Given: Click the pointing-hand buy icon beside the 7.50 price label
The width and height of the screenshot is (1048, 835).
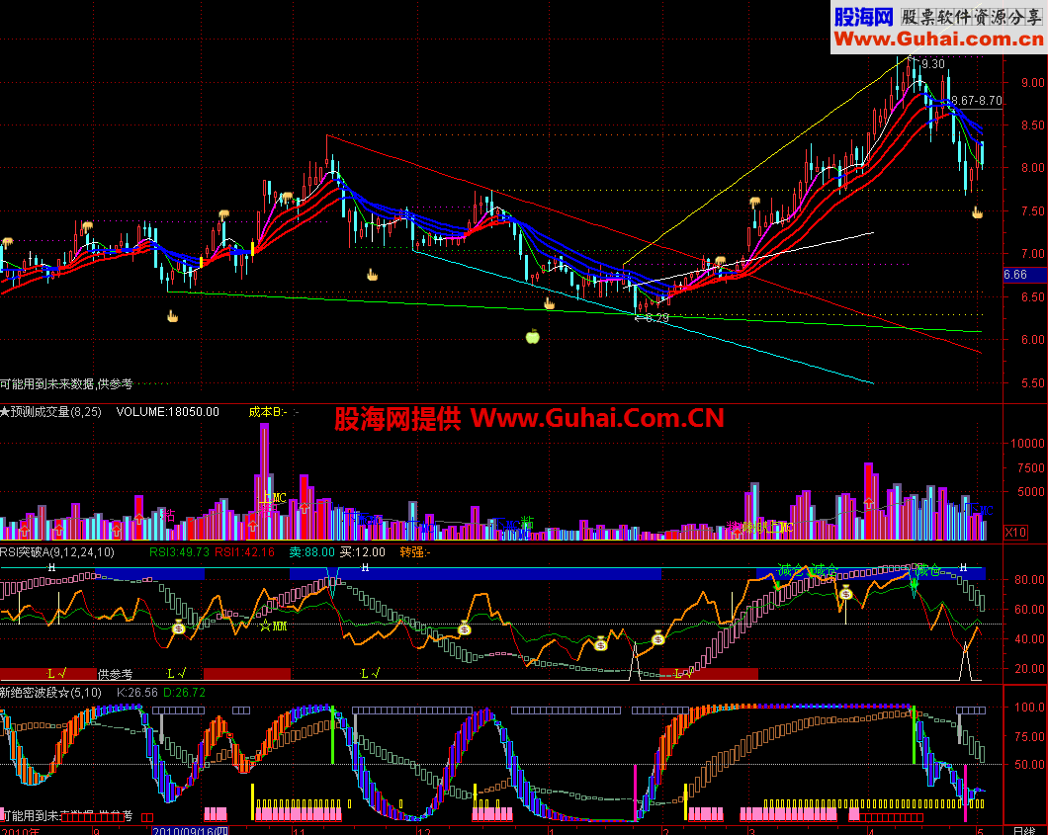Looking at the screenshot, I should [x=977, y=212].
